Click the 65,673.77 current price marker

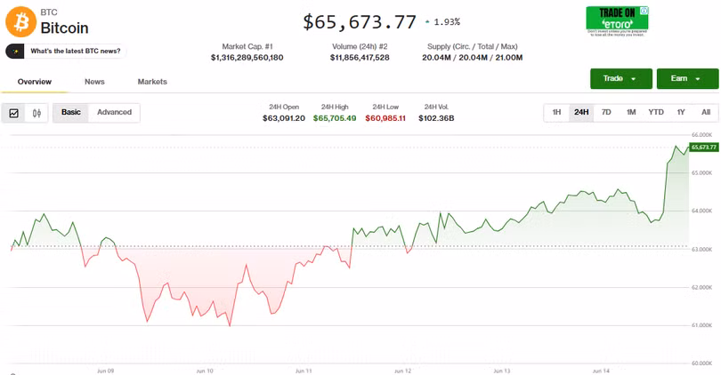tap(703, 148)
